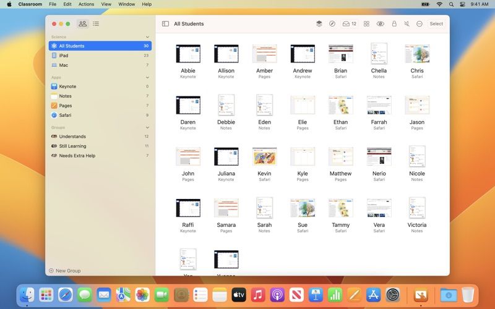Open the Window menu
This screenshot has width=495, height=309.
click(127, 4)
